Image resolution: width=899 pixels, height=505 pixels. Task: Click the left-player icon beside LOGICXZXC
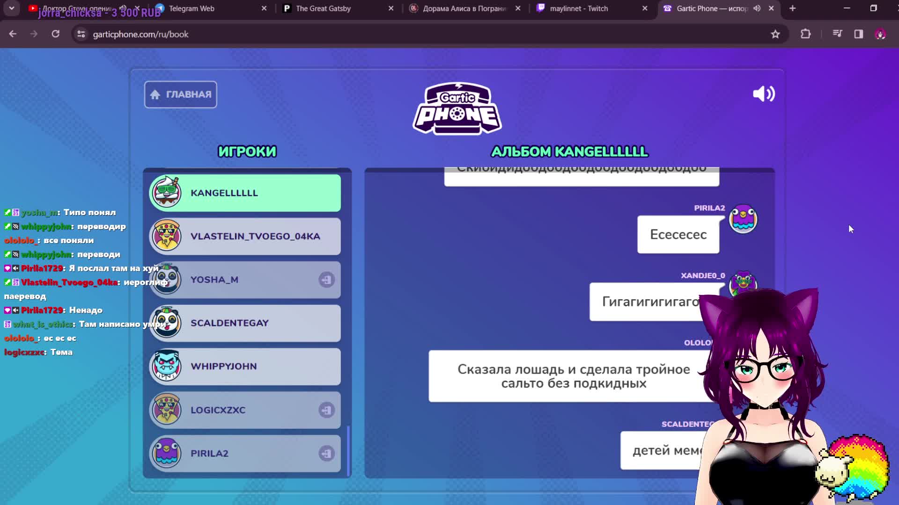coord(326,410)
